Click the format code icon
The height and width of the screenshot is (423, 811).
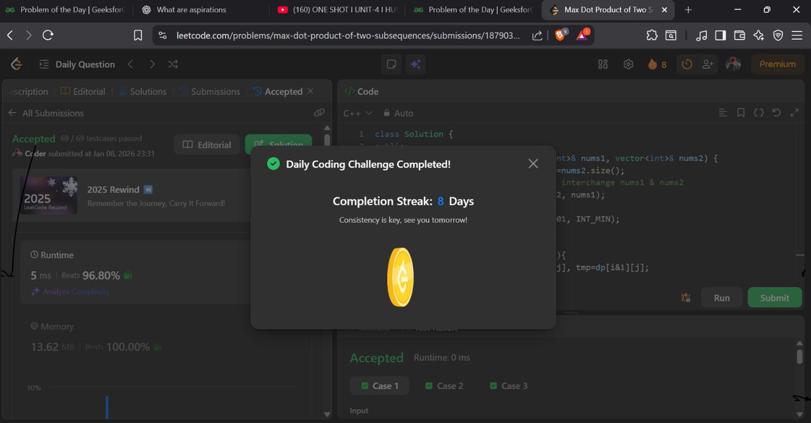[x=723, y=113]
